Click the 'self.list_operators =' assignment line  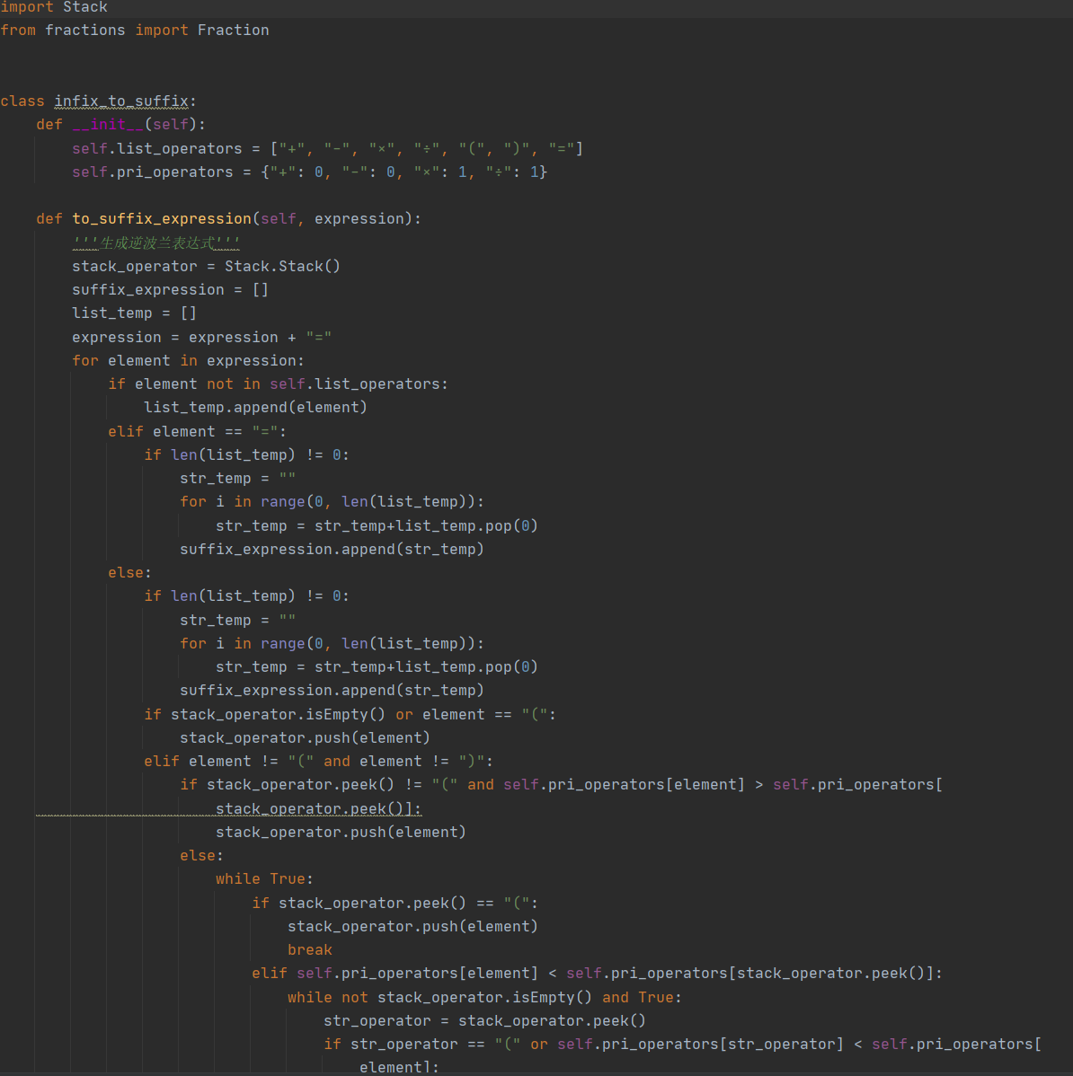pyautogui.click(x=327, y=148)
